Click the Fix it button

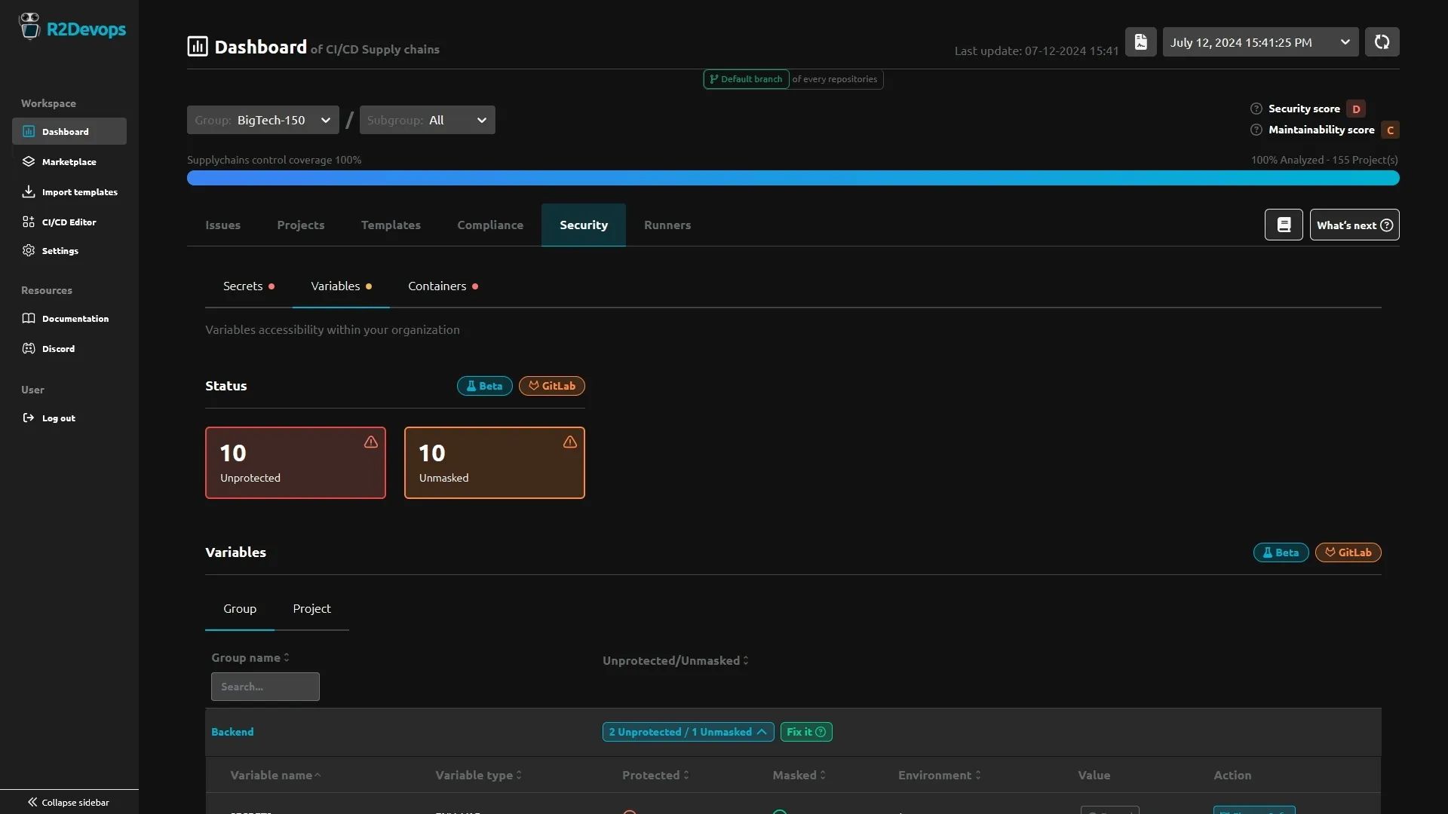coord(805,732)
